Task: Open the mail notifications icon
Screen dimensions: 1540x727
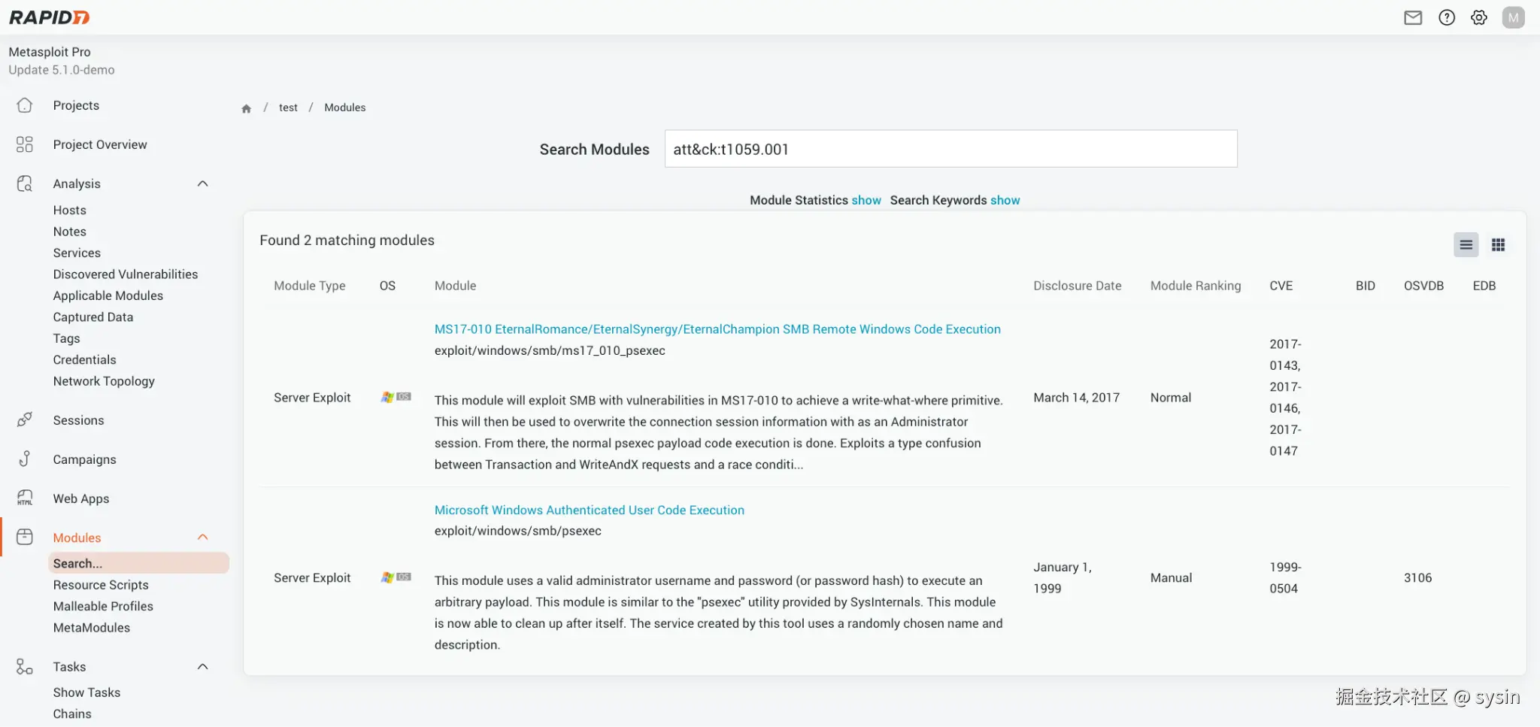Action: [1413, 17]
